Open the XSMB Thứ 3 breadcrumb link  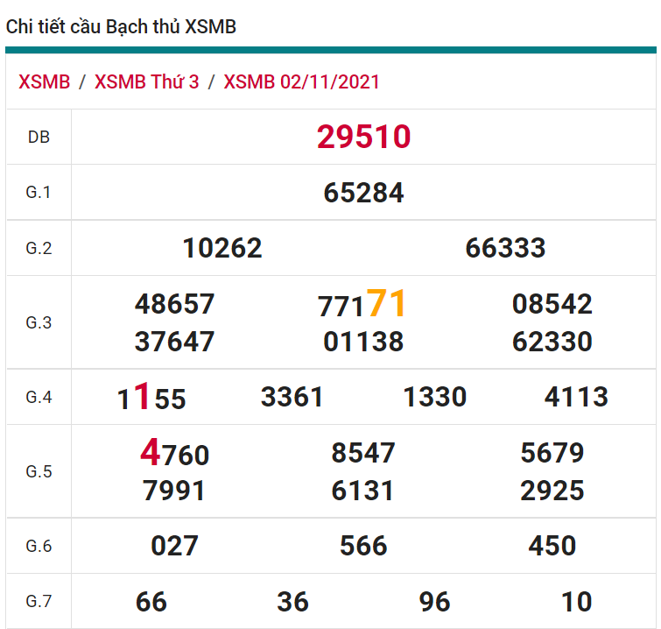146,81
